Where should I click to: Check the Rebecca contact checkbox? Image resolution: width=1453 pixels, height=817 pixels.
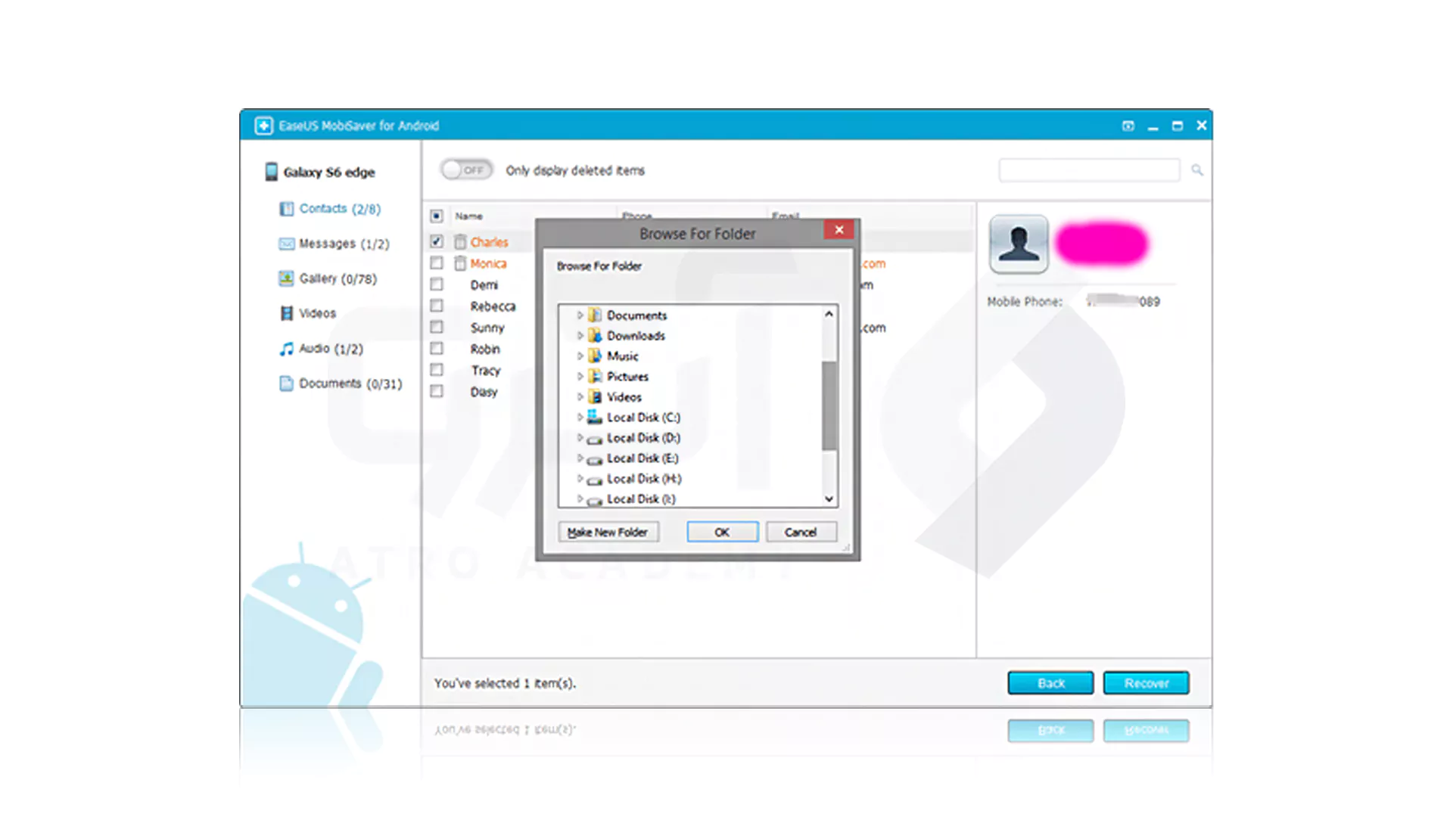click(437, 306)
